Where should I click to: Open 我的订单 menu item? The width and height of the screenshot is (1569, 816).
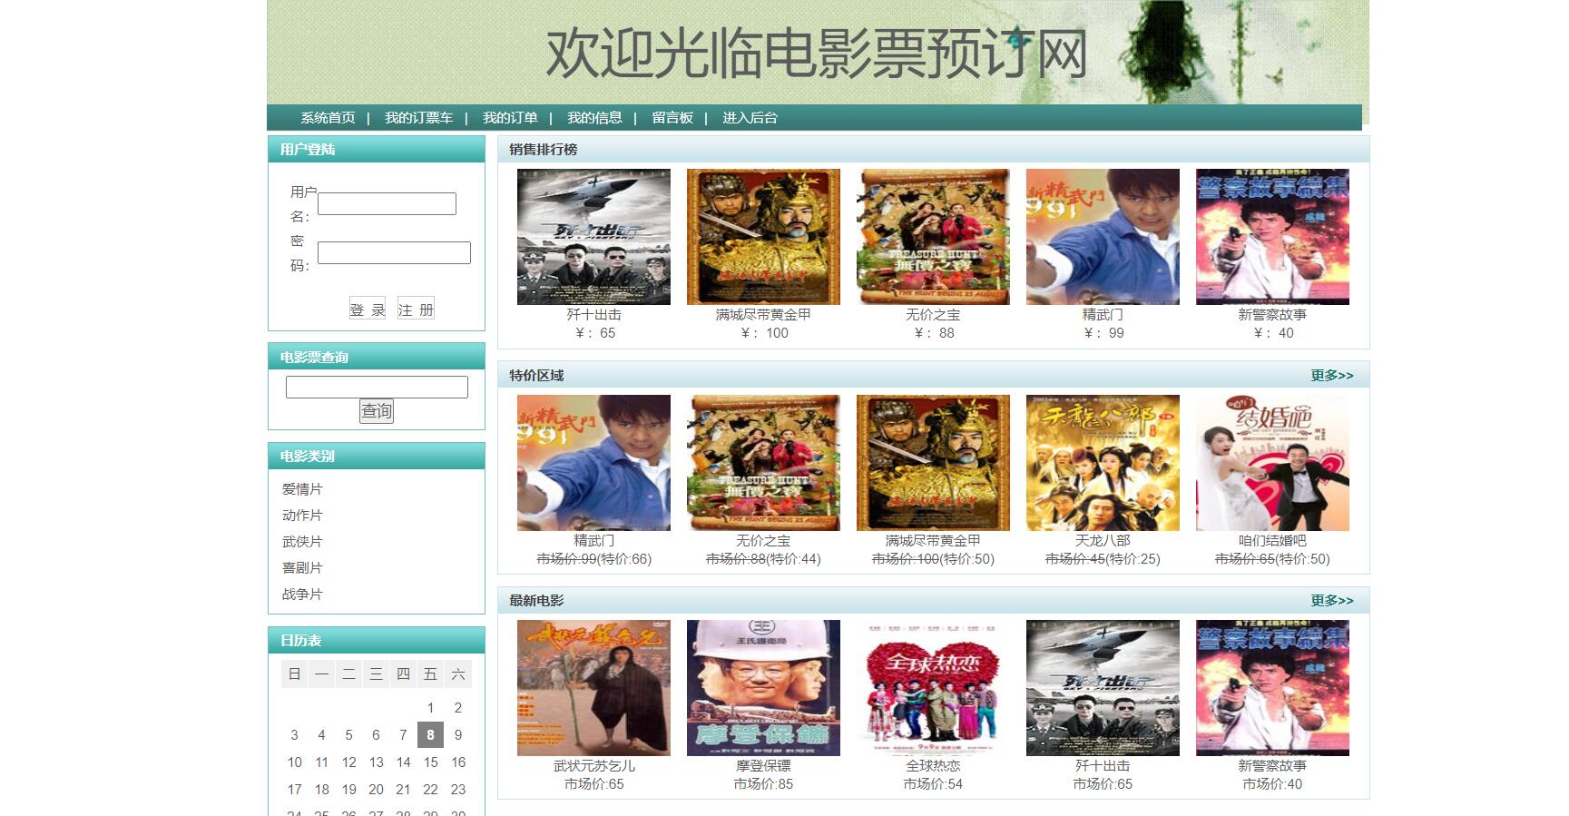[510, 118]
